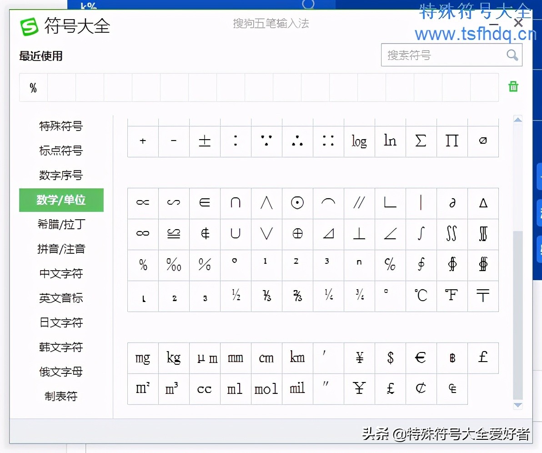Insert the cent ¢ symbol
This screenshot has width=542, height=453.
click(x=421, y=389)
